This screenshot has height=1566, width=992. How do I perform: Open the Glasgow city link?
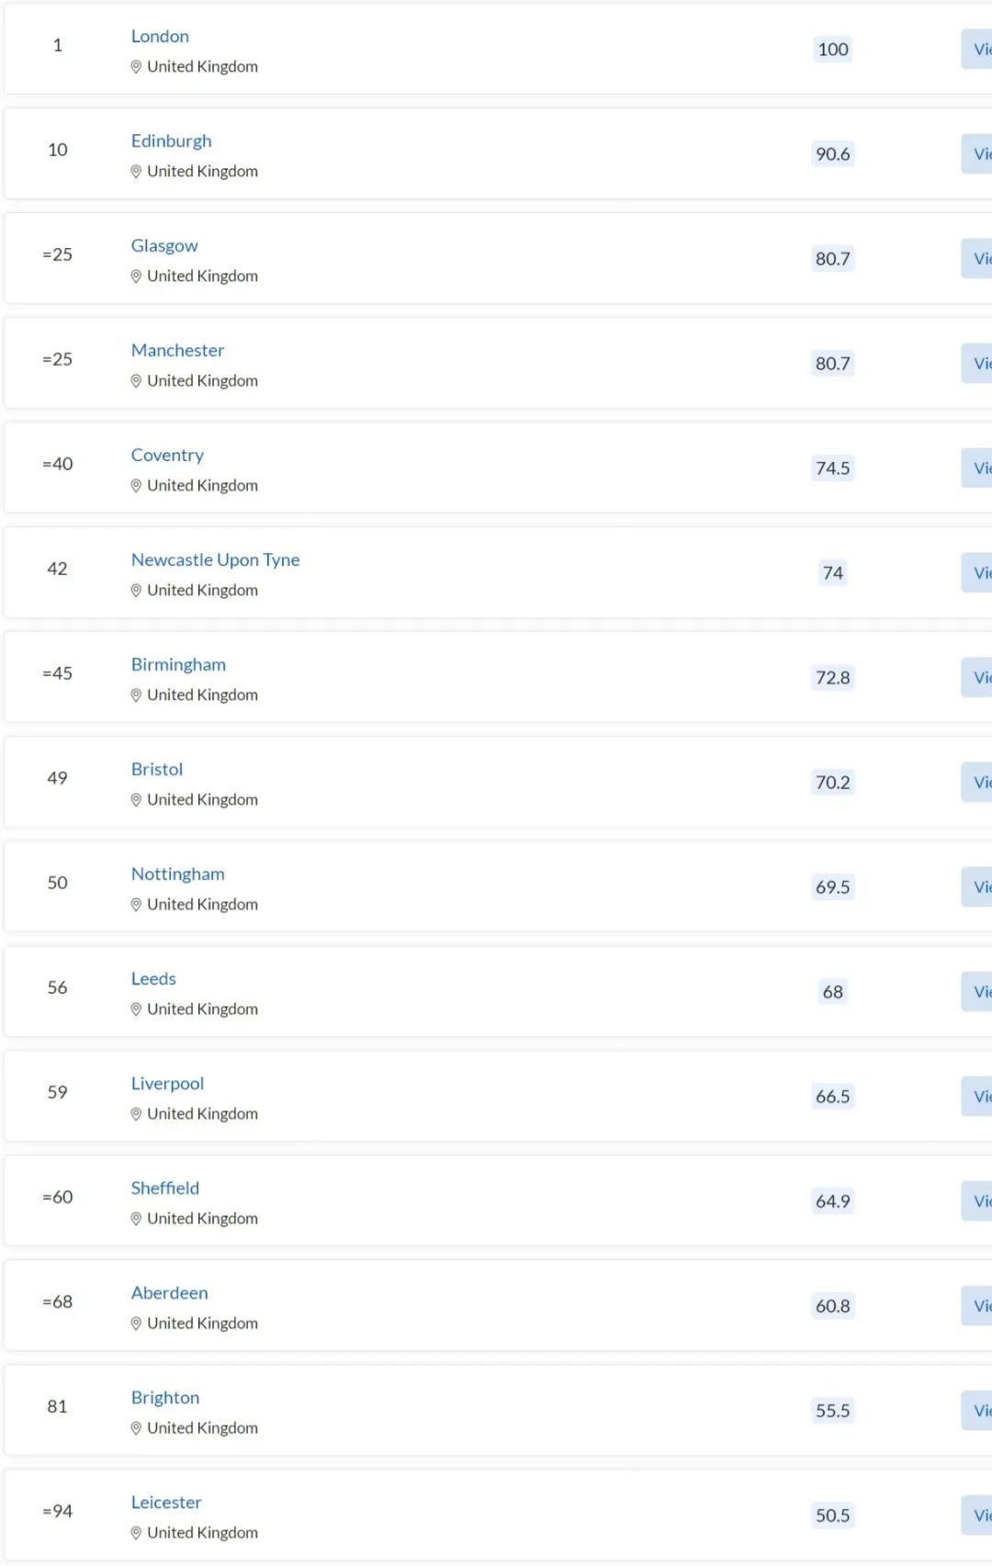[164, 245]
